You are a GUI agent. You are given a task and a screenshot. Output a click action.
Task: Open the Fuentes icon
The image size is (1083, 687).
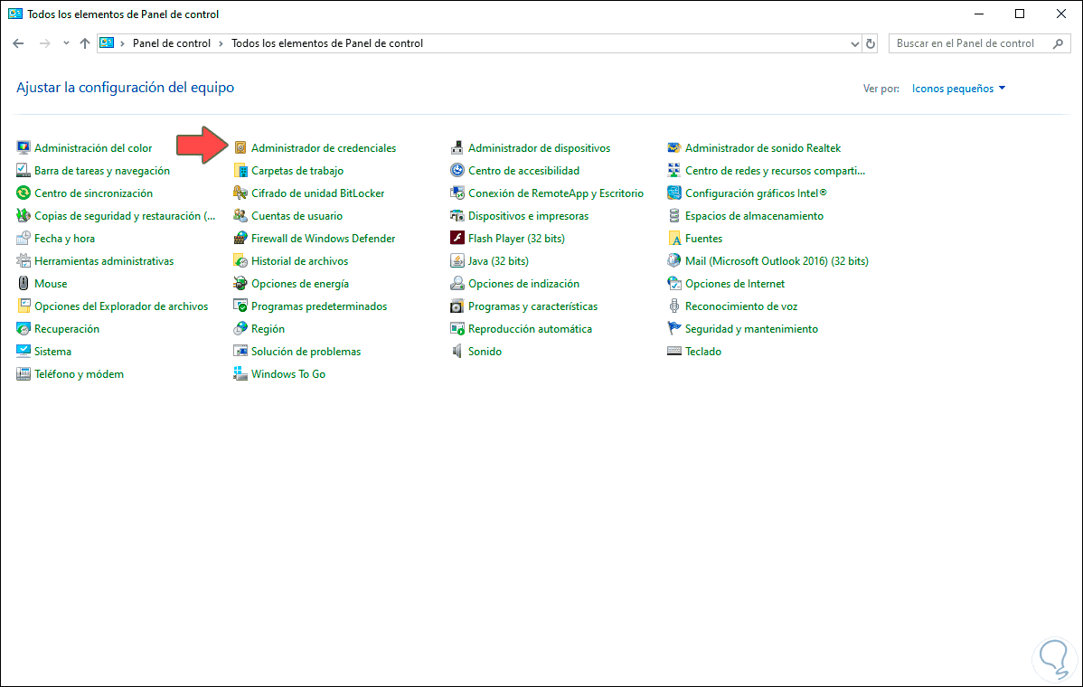click(x=674, y=239)
